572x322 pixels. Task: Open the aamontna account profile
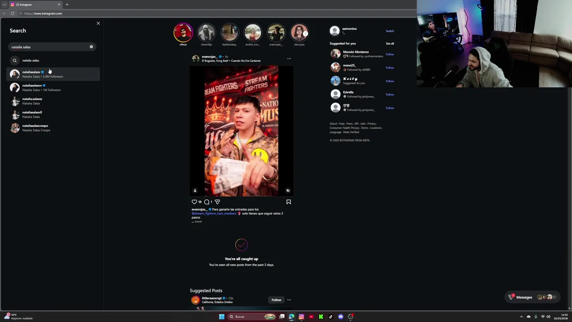point(349,29)
